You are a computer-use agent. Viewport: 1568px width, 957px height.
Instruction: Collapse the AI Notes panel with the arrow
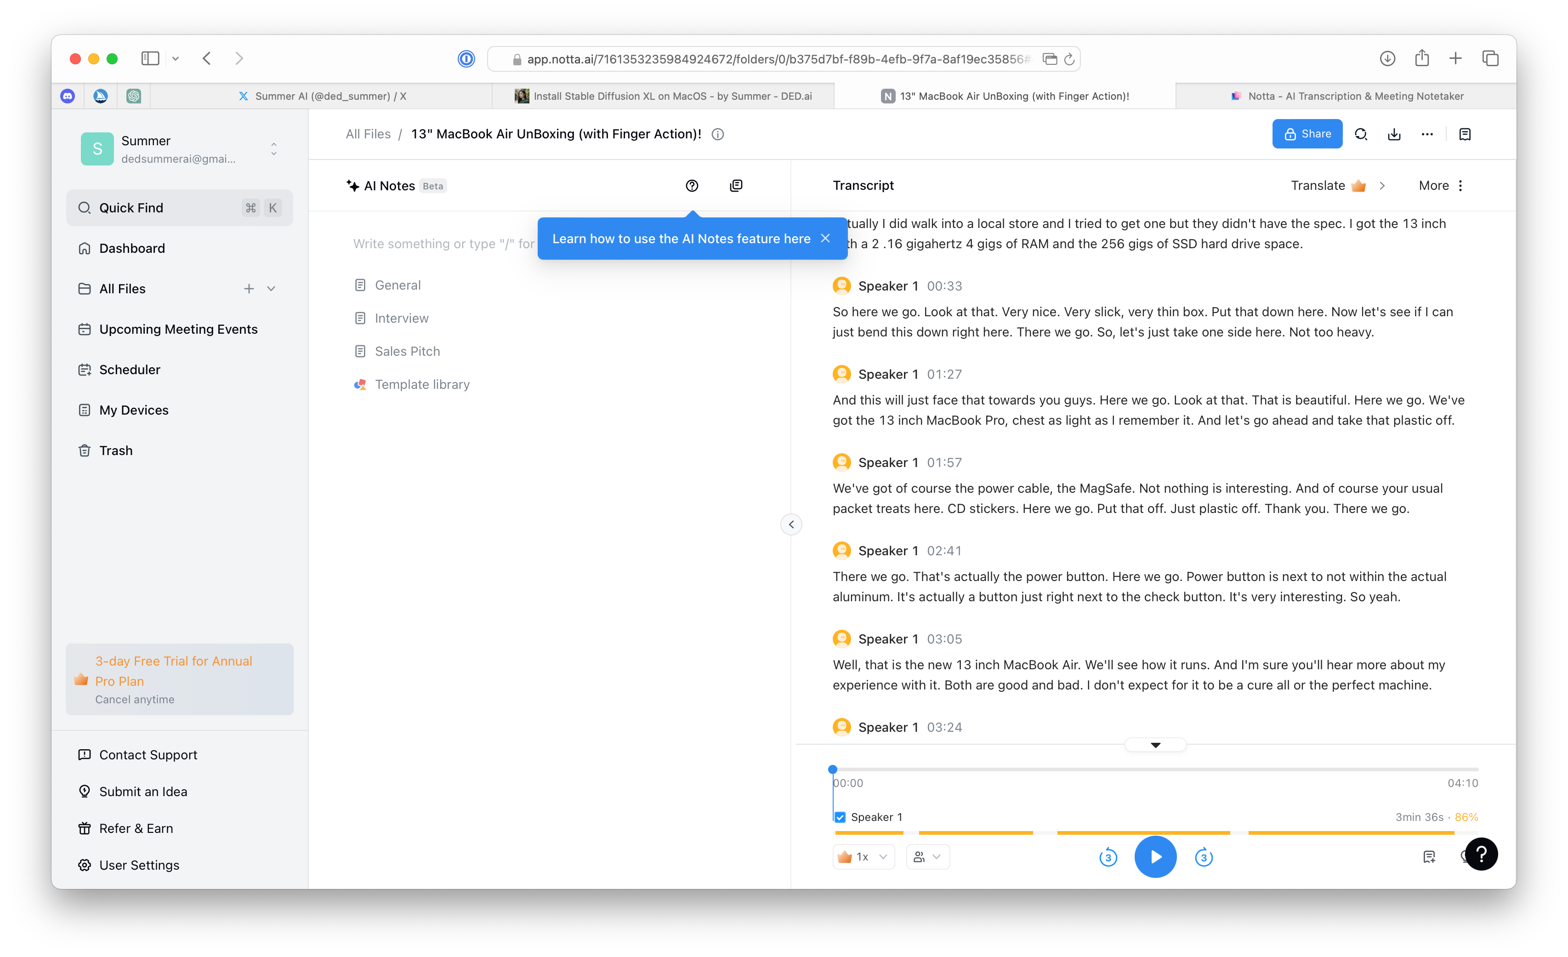[791, 524]
